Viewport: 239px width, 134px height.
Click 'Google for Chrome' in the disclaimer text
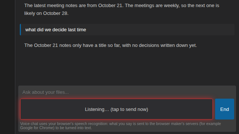point(37,128)
